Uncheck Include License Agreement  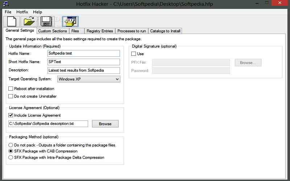[x=11, y=115]
